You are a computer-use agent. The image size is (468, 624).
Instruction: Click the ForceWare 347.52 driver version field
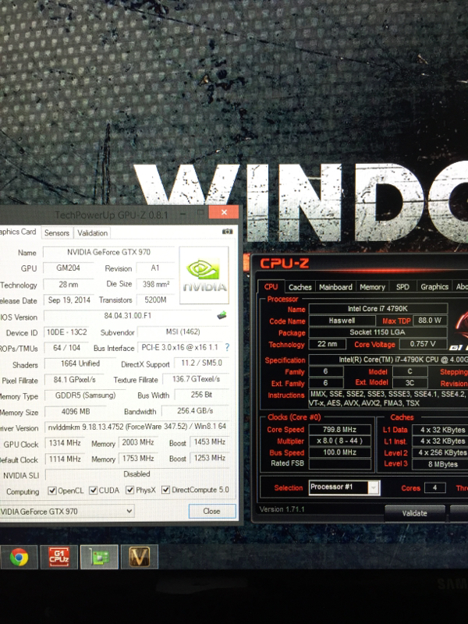[137, 427]
